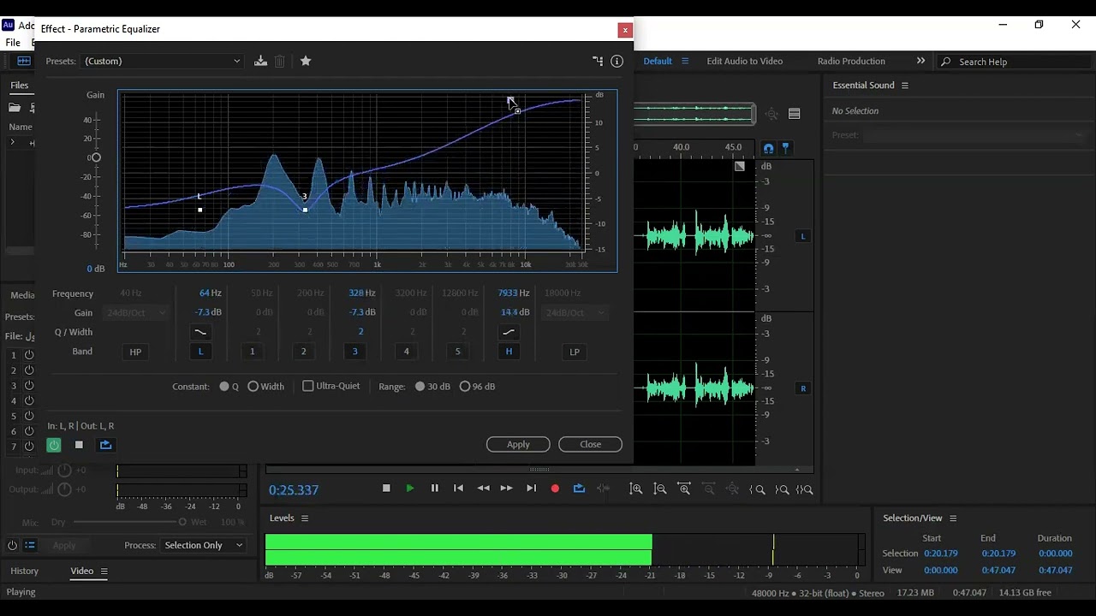This screenshot has width=1096, height=616.
Task: Toggle loop in EQ preview controls
Action: coord(105,445)
